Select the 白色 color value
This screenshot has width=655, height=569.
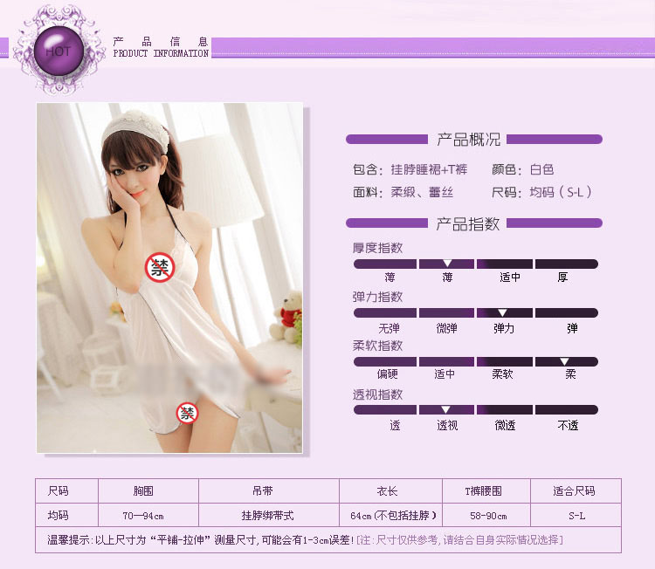[x=541, y=169]
